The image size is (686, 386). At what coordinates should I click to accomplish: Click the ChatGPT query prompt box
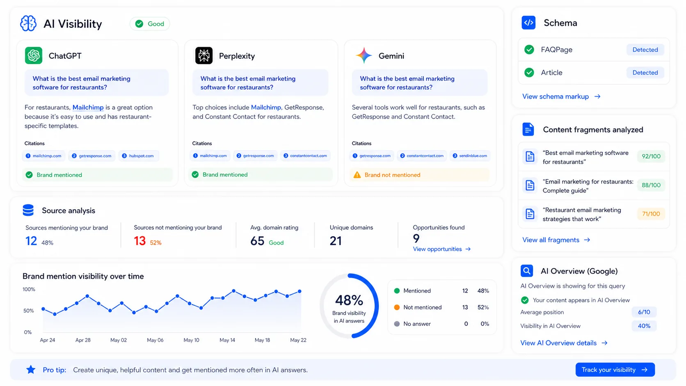(x=97, y=82)
